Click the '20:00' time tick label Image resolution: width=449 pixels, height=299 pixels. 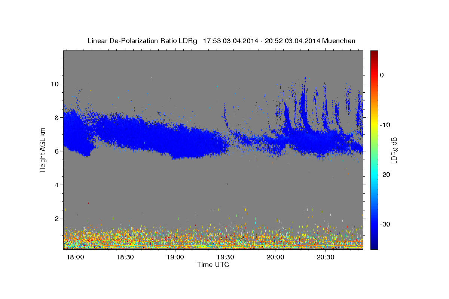(x=275, y=258)
